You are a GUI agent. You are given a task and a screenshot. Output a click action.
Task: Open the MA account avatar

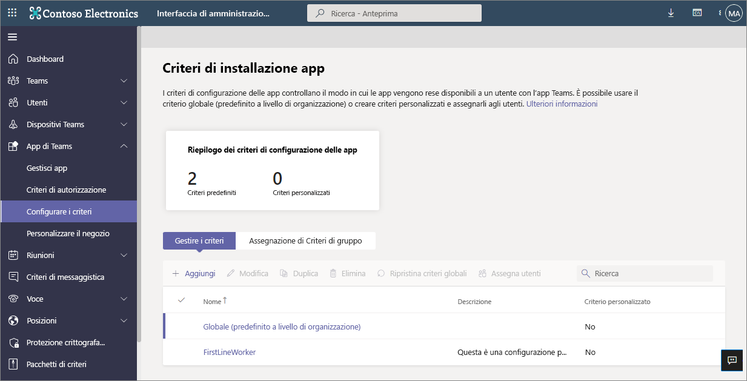pos(734,13)
